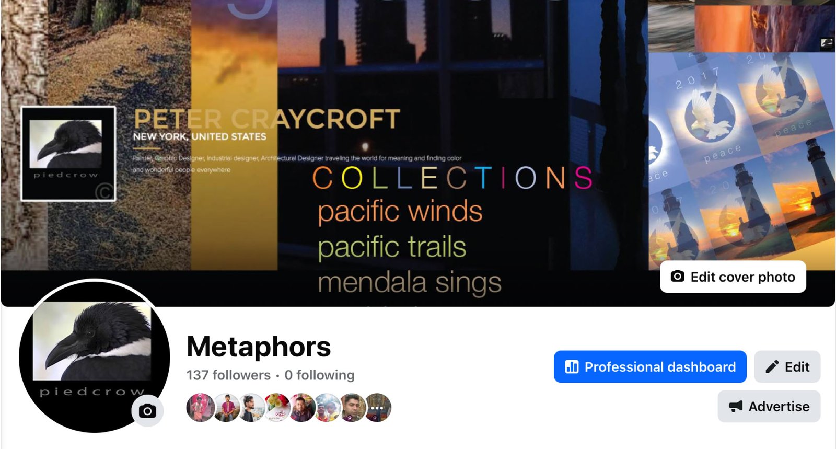Open follower avatar right of the flowers one

tap(302, 408)
